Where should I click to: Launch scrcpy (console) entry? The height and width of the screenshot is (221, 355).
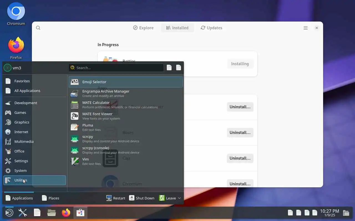click(126, 150)
